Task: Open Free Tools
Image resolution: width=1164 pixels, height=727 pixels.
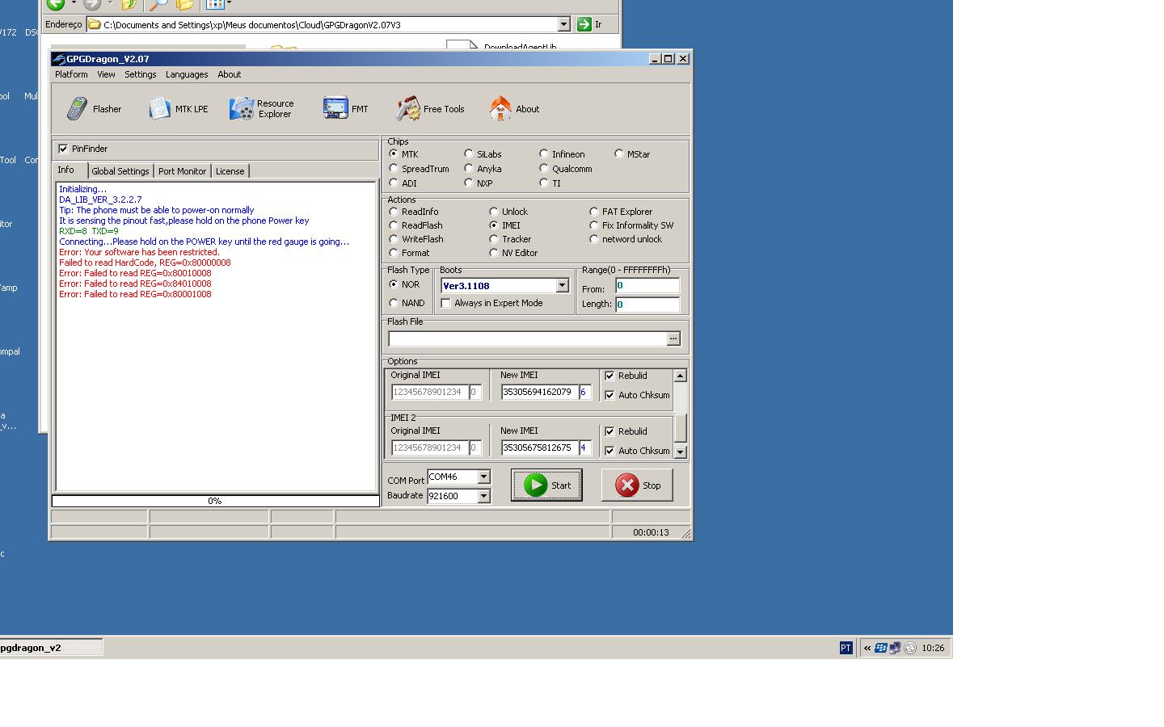Action: (x=430, y=109)
